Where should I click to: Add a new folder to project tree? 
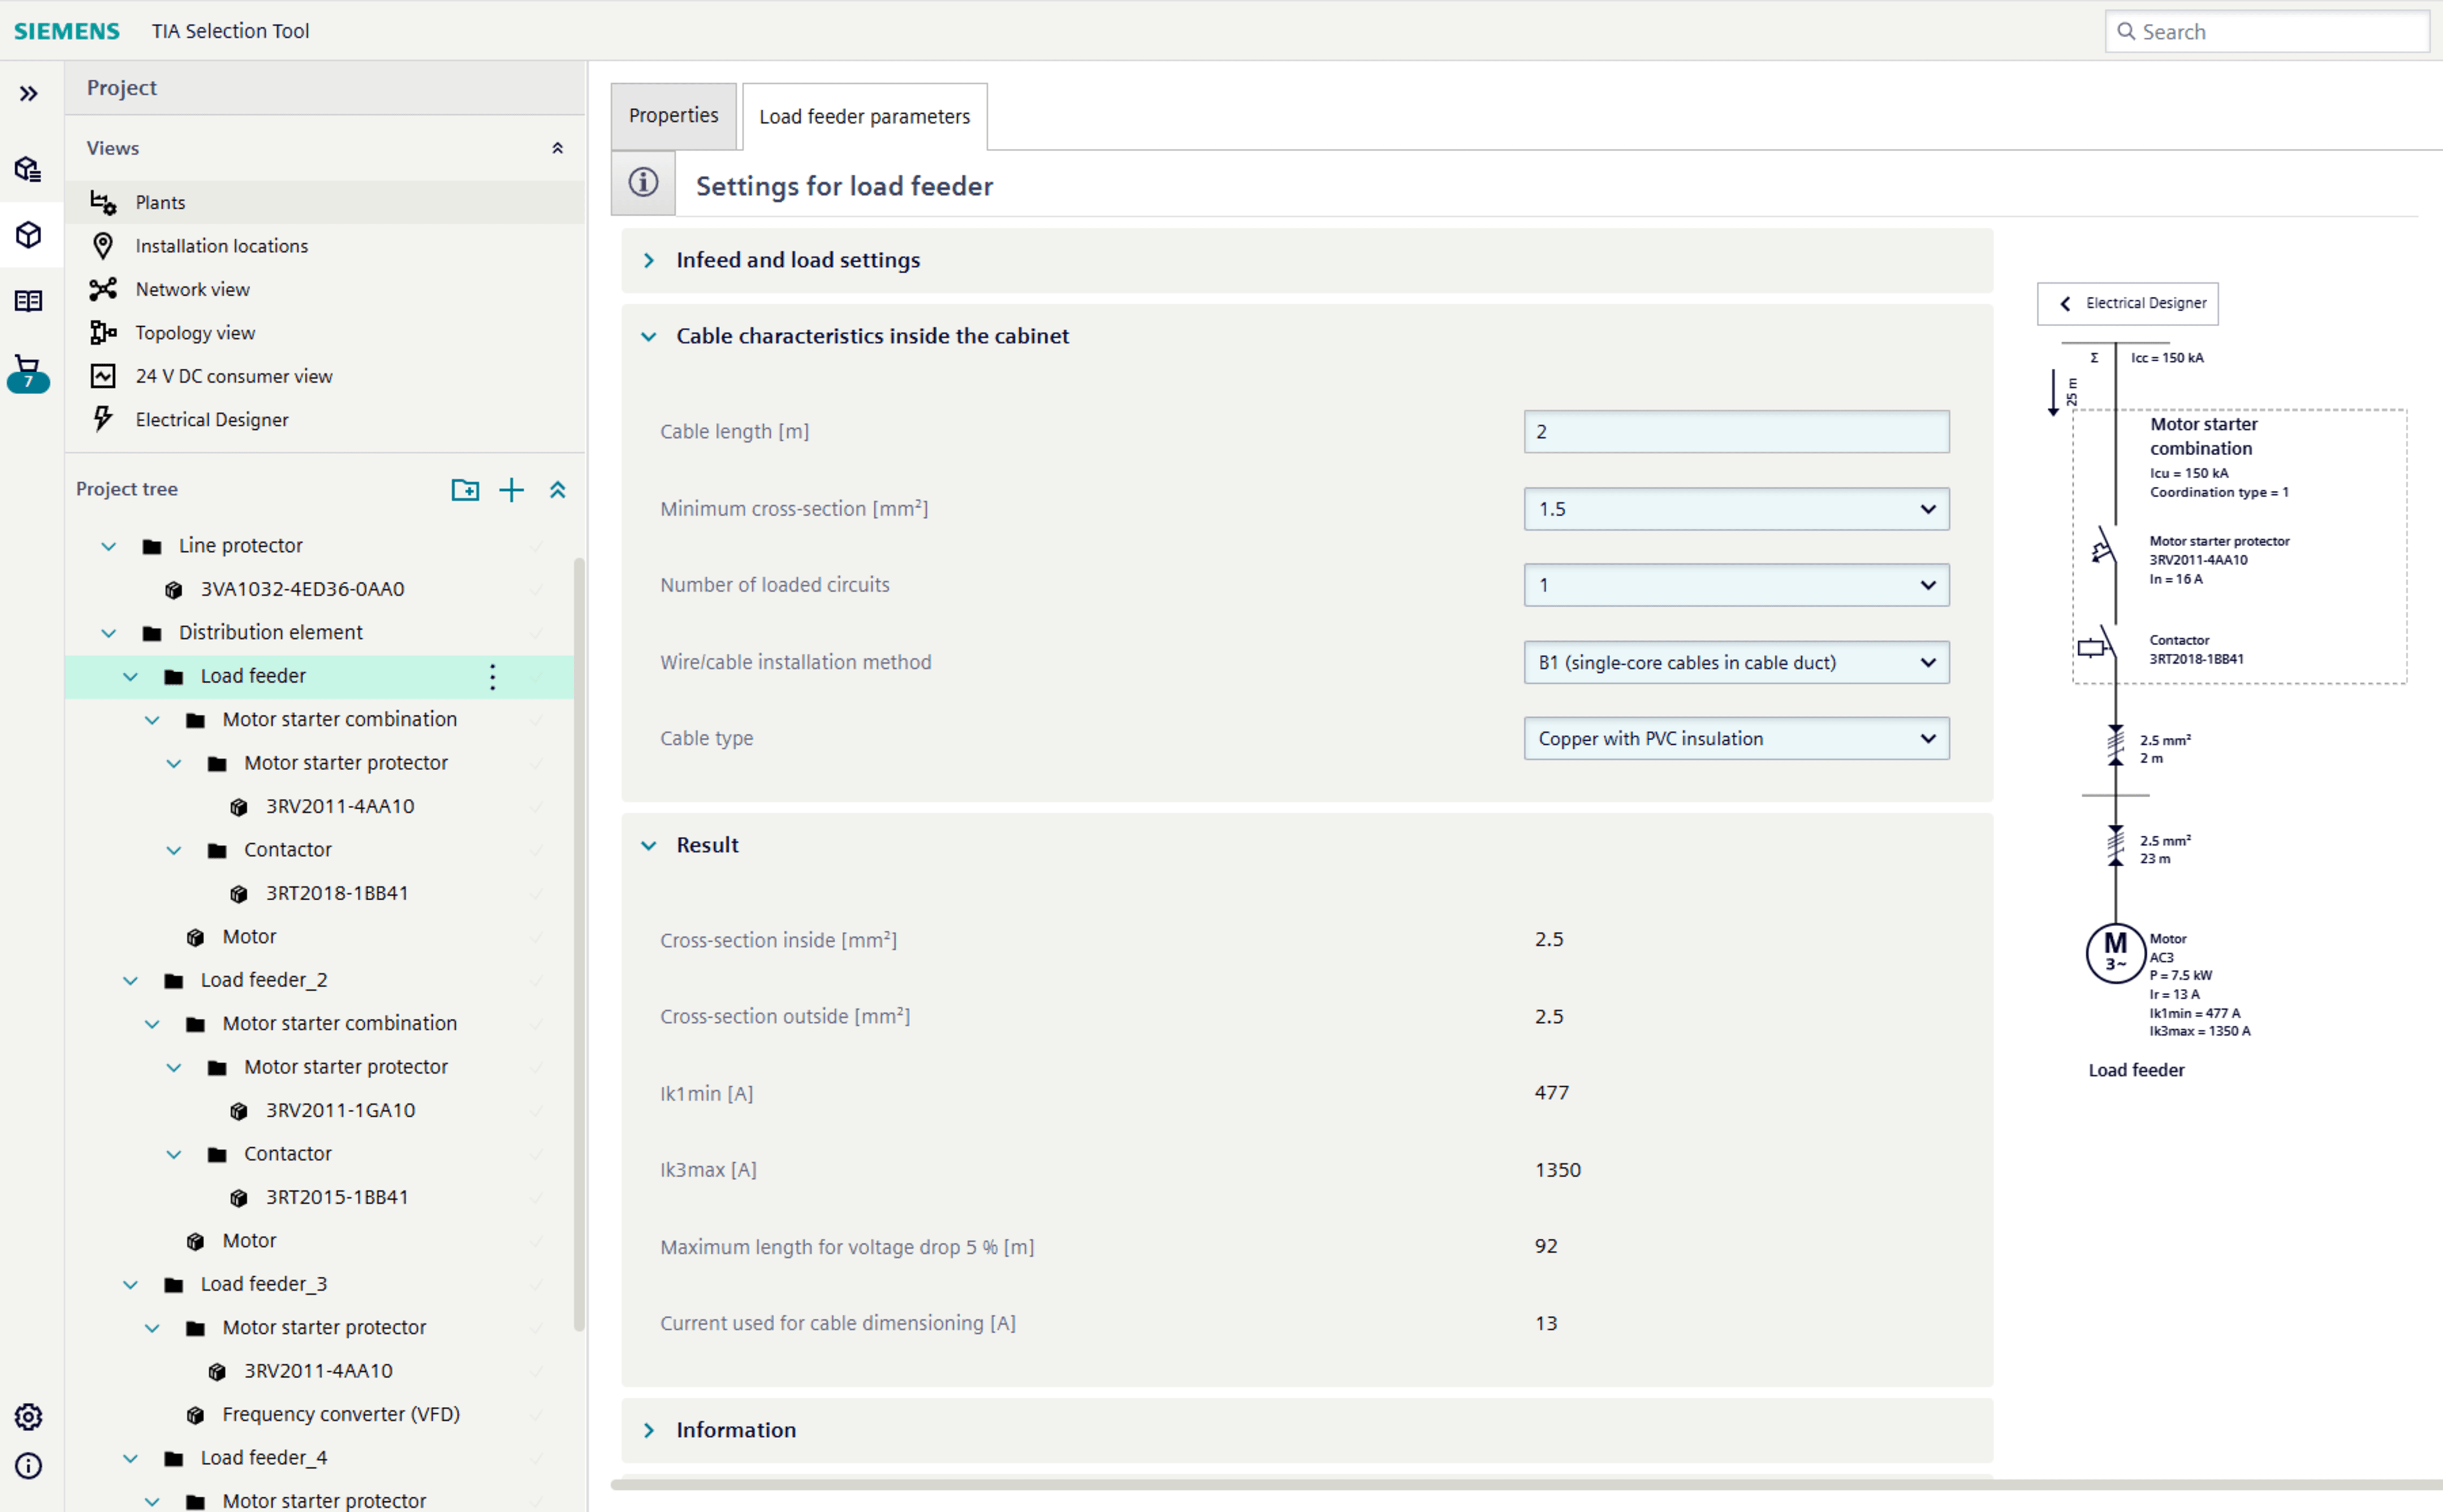(465, 490)
